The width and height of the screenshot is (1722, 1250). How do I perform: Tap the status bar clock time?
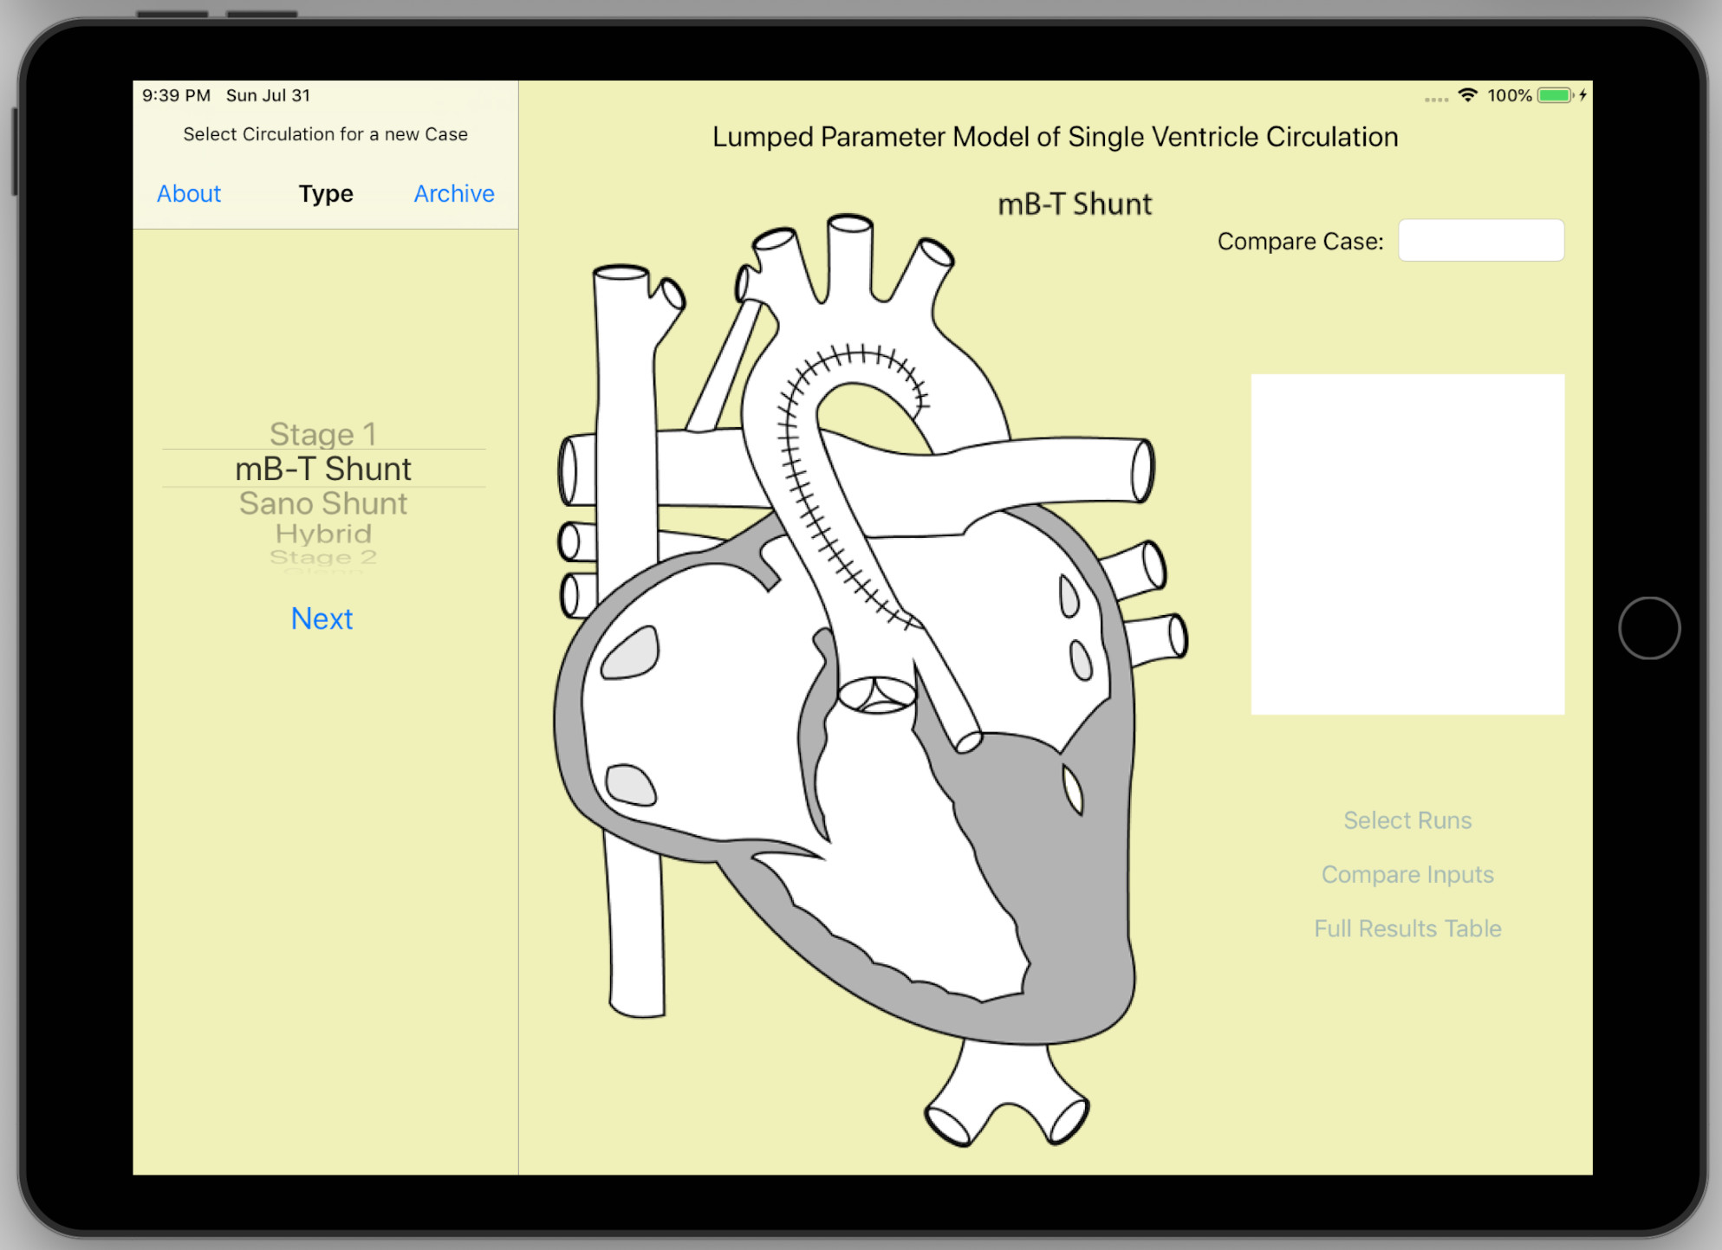tap(176, 95)
